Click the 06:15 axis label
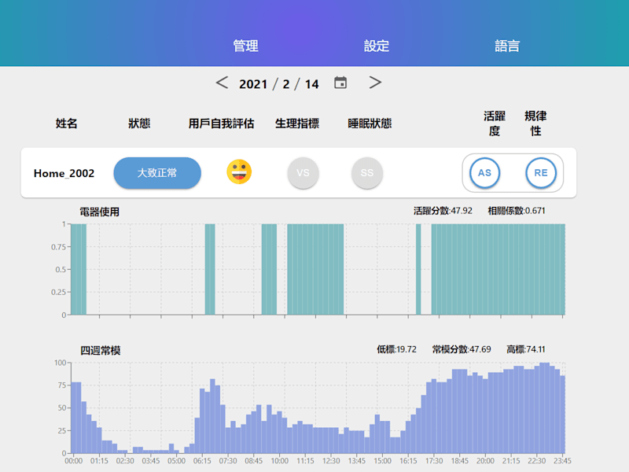The height and width of the screenshot is (472, 629). click(x=202, y=461)
